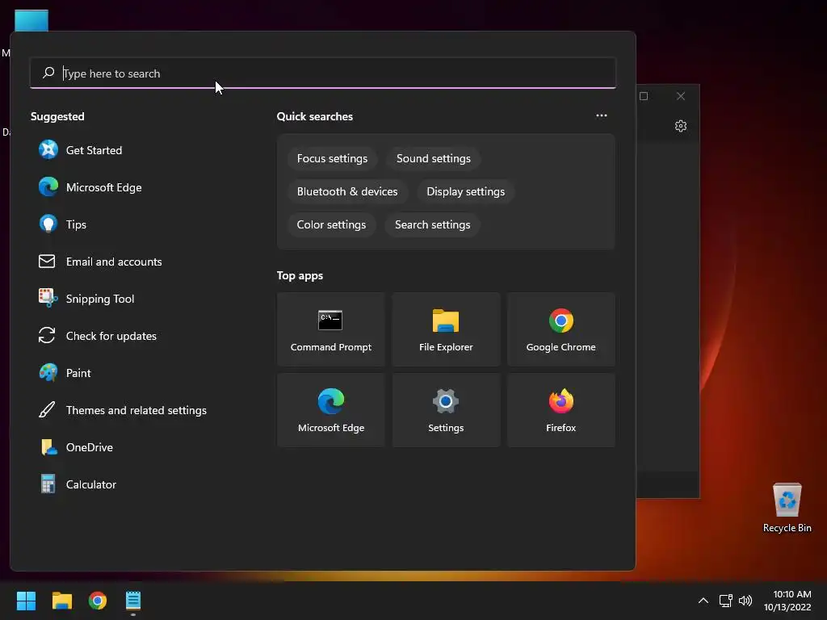Show hidden system tray icons
Screen dimensions: 827x620
point(703,601)
